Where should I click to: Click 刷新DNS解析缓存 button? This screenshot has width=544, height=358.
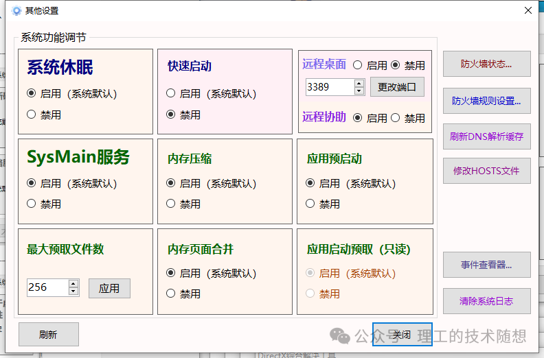(486, 136)
